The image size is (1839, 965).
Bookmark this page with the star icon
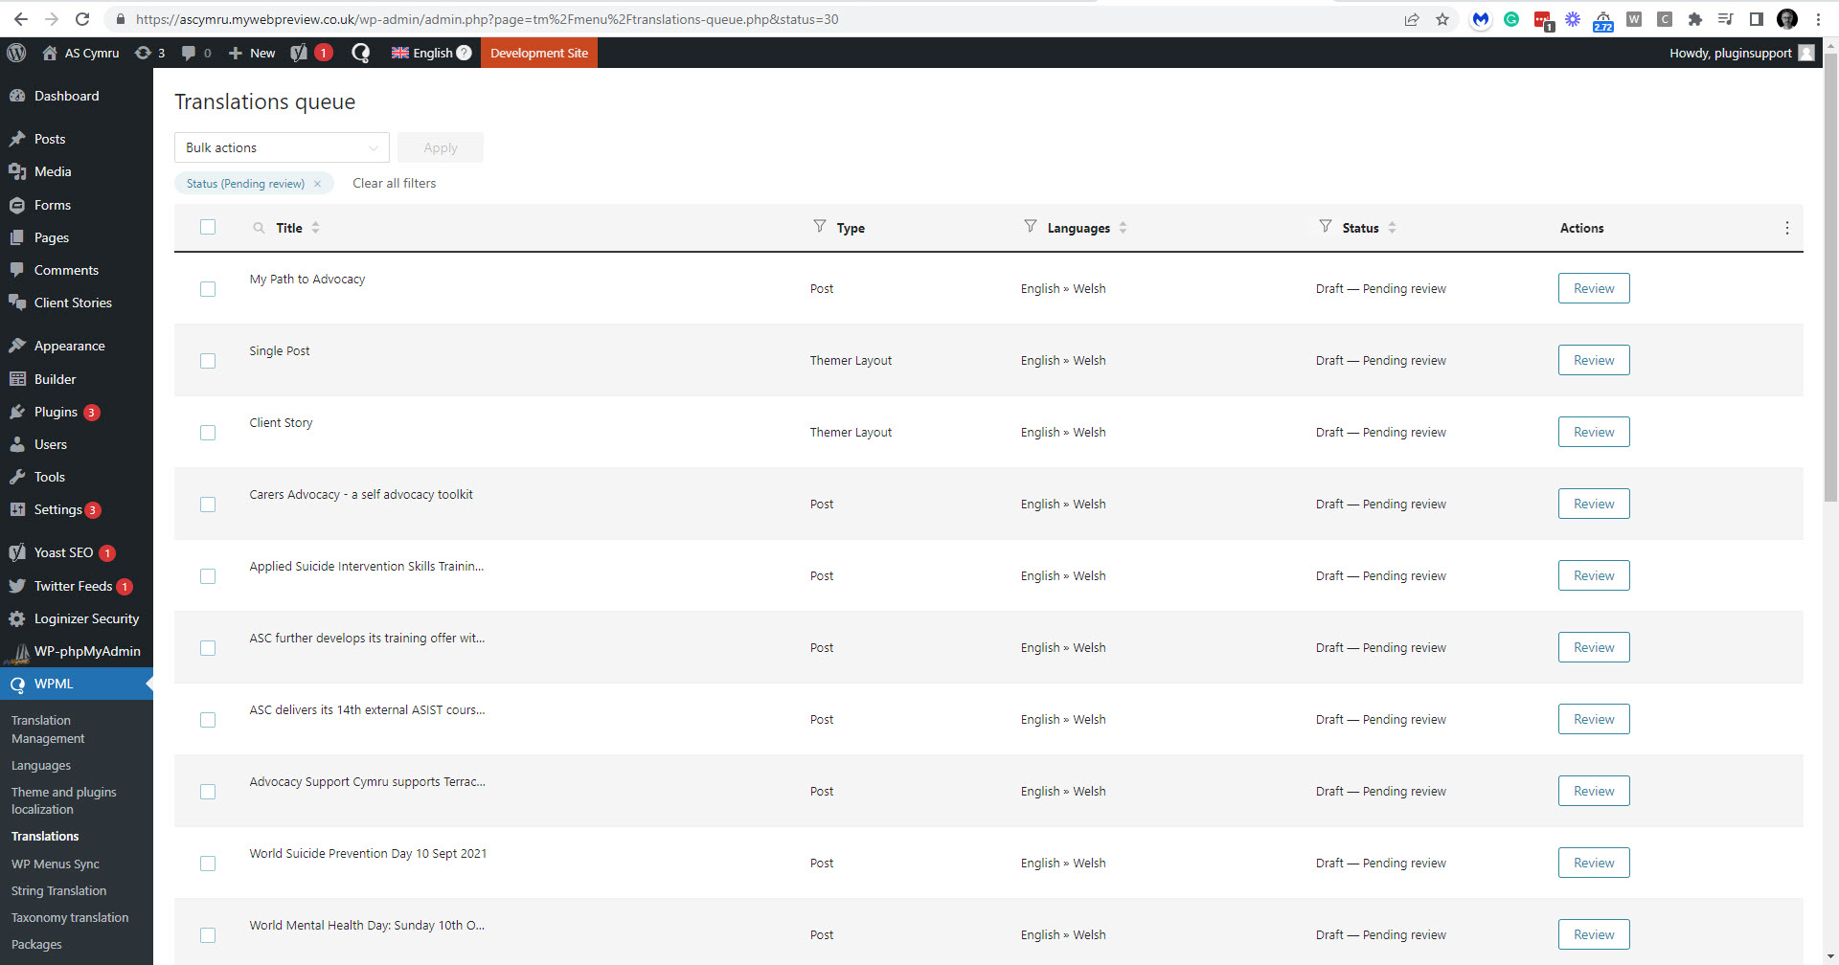tap(1442, 19)
